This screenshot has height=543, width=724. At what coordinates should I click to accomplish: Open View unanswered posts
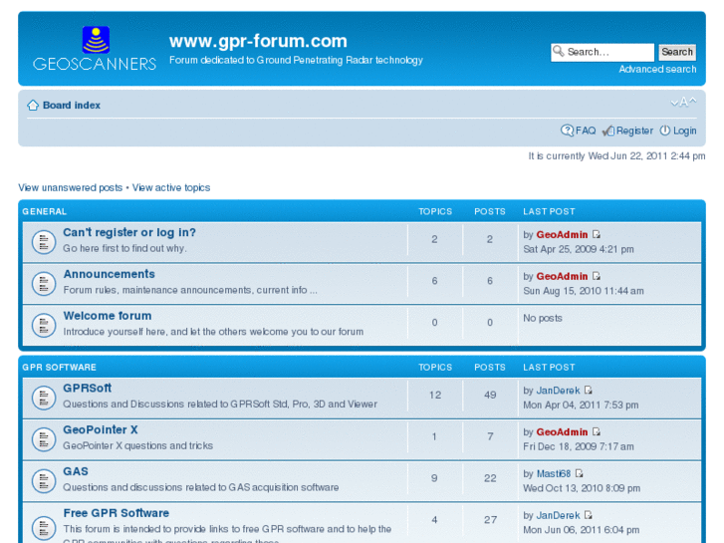[x=70, y=187]
